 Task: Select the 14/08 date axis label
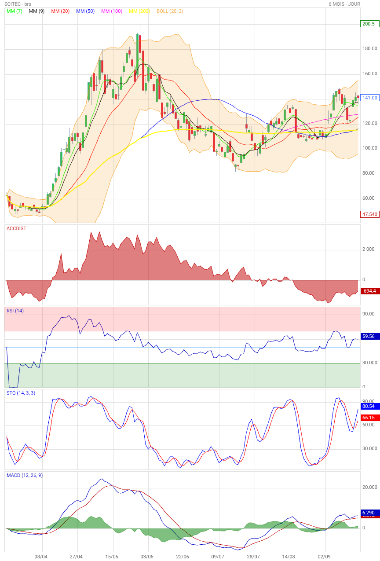(289, 556)
